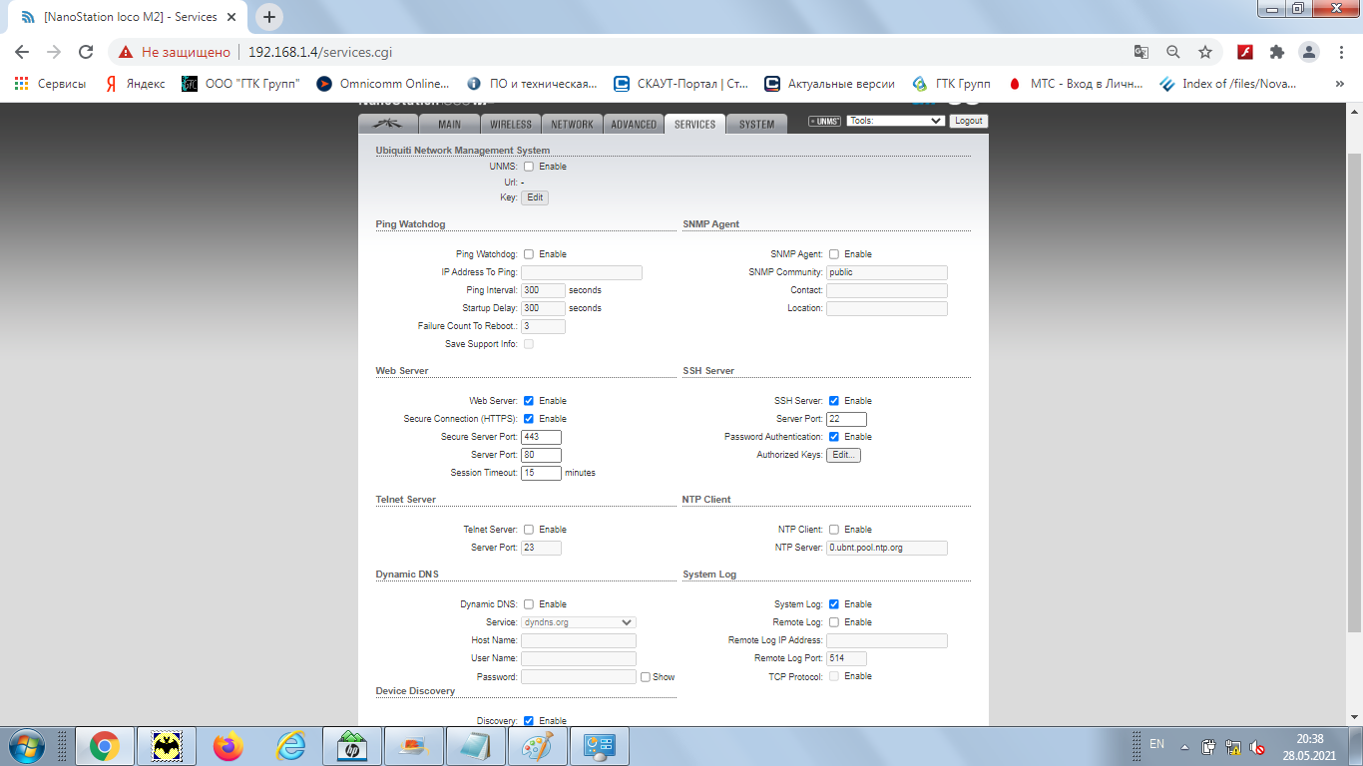Open the Актуальные версии bookmark

[830, 84]
